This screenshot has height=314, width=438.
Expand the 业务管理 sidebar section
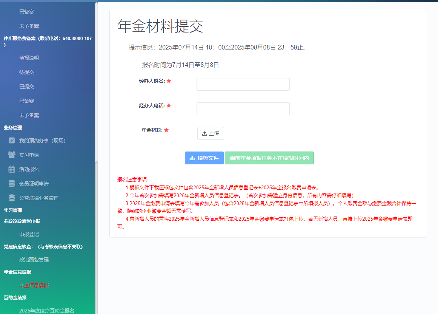[13, 128]
